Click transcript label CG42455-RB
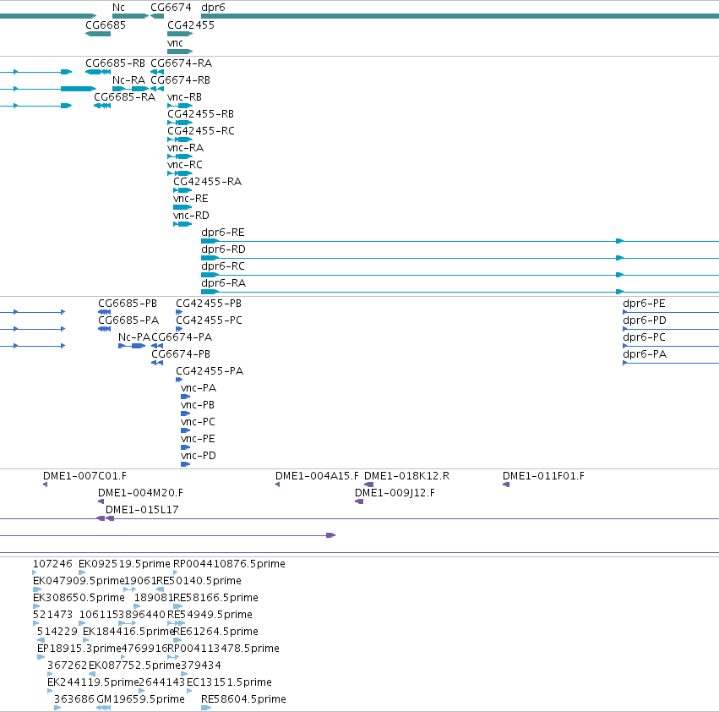The height and width of the screenshot is (712, 719). pyautogui.click(x=200, y=114)
